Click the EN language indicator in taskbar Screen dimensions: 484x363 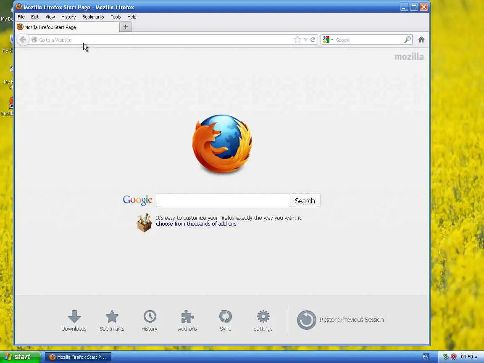(x=425, y=357)
